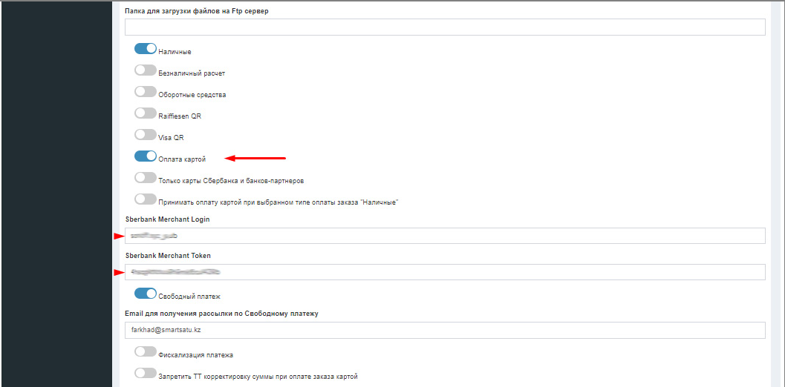
Task: Click the dark left sidebar panel
Action: click(x=56, y=193)
